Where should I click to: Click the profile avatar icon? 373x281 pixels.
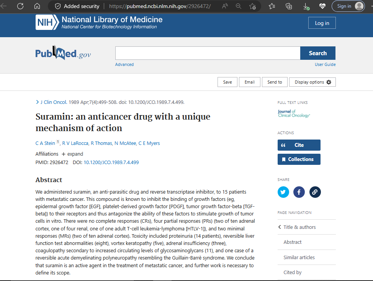pos(359,6)
